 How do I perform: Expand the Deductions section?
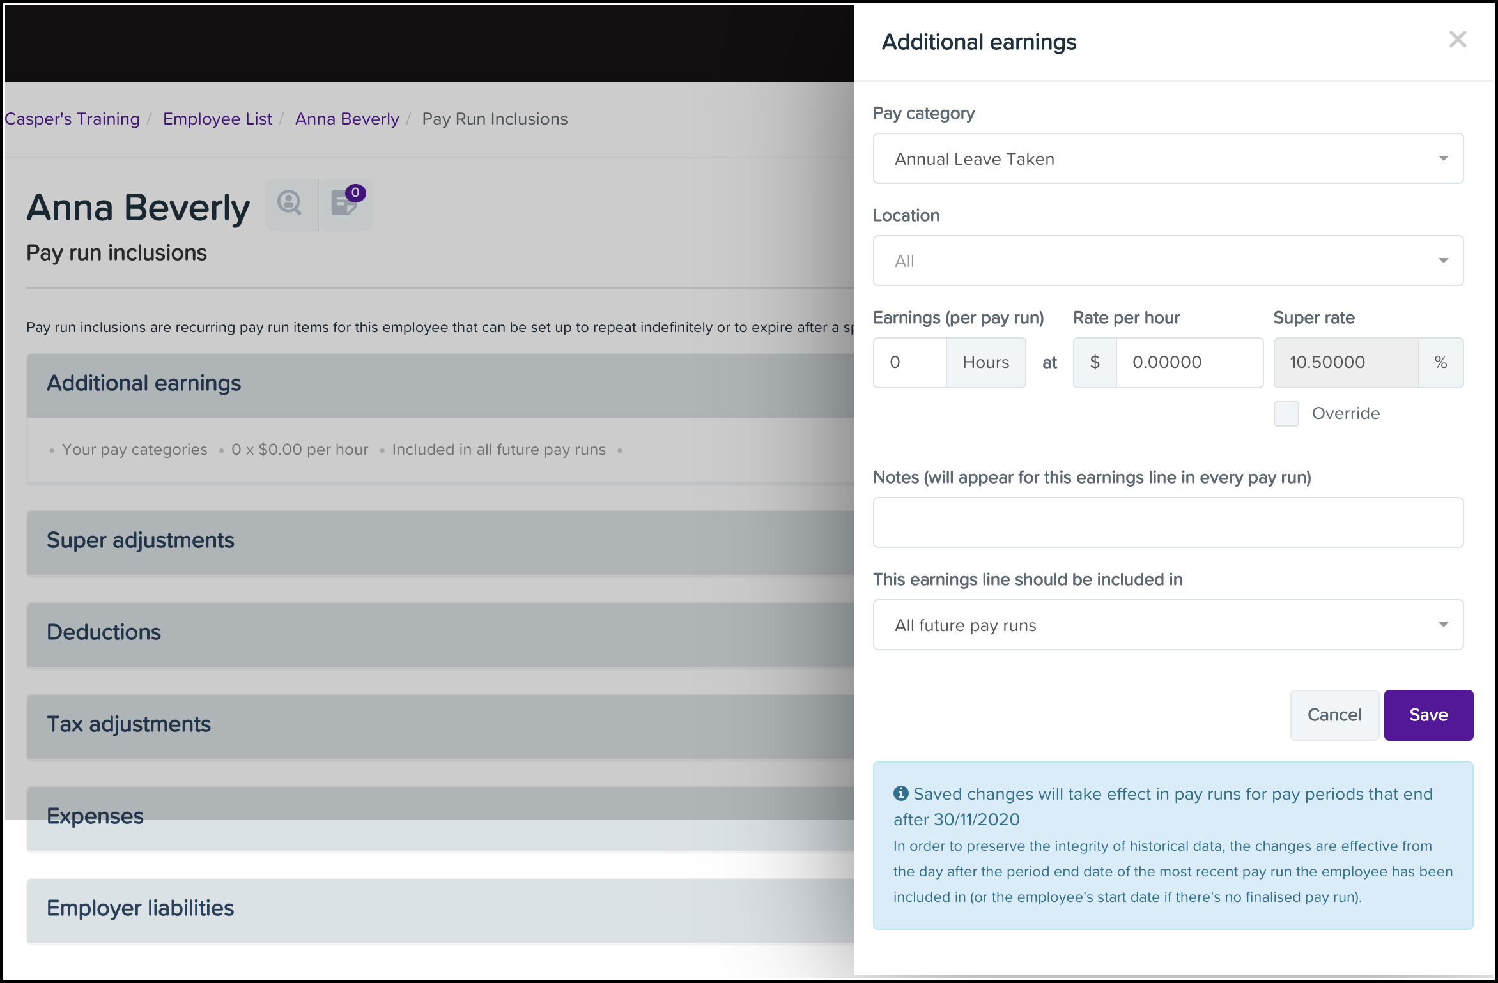coord(104,632)
